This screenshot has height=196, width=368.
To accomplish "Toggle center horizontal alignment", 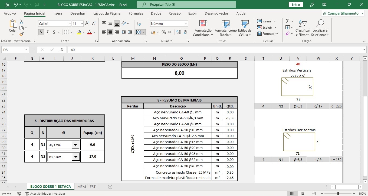I will click(x=110, y=32).
